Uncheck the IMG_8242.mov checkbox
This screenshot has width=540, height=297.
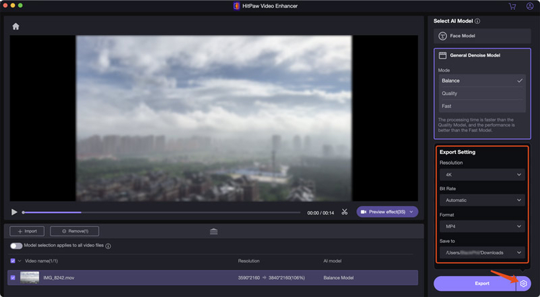(13, 278)
